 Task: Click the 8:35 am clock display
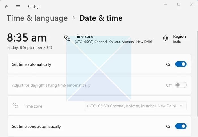[x=27, y=38]
